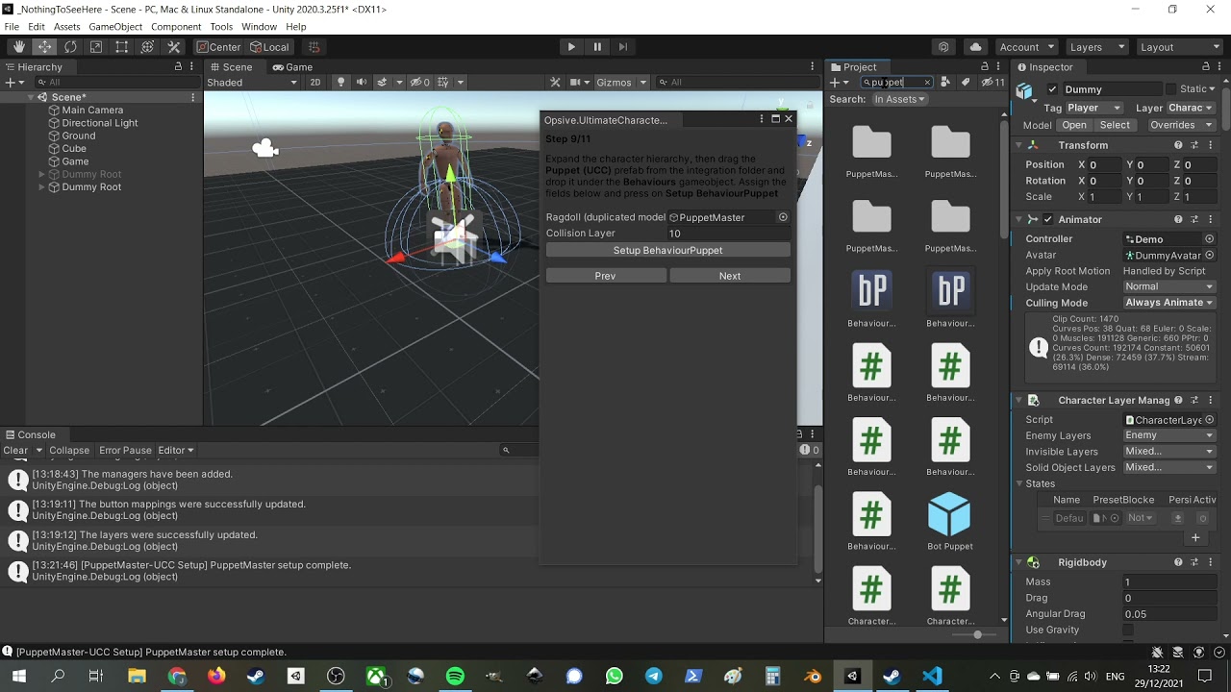Select the Rotate tool
1231x692 pixels.
pyautogui.click(x=71, y=47)
